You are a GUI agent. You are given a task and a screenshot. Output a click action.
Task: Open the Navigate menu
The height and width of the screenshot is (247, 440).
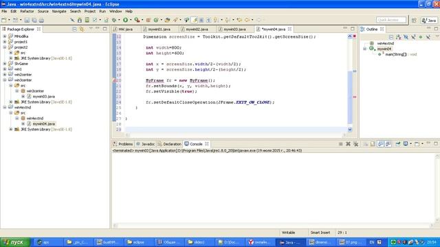(x=59, y=11)
